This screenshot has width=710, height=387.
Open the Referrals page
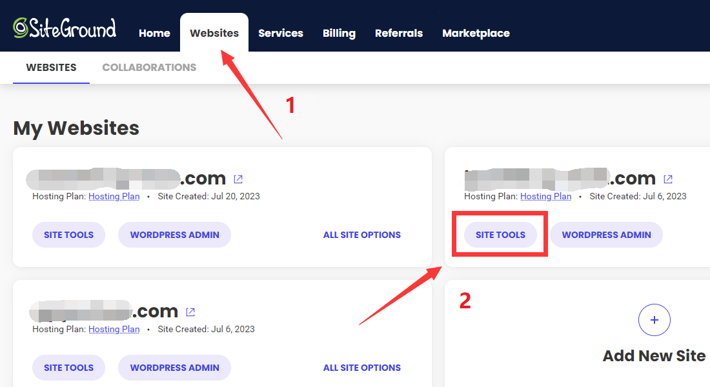click(398, 33)
